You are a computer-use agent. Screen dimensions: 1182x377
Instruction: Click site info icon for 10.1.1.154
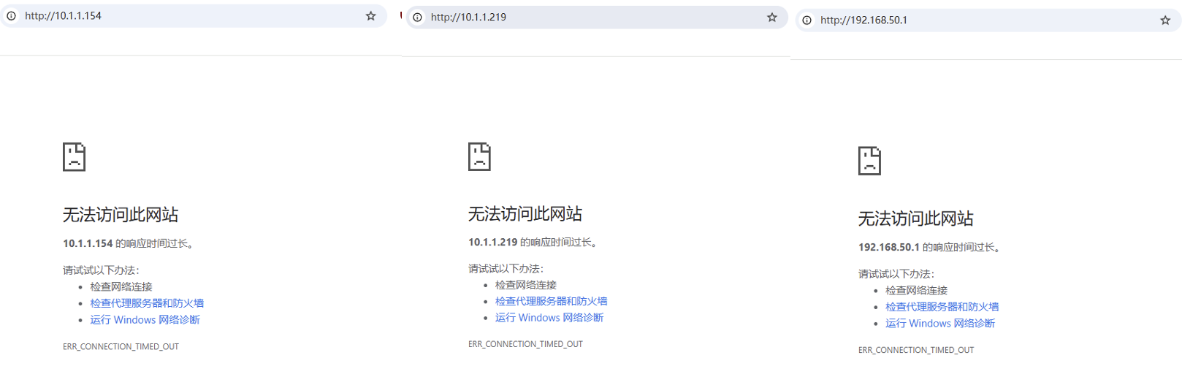[x=12, y=16]
